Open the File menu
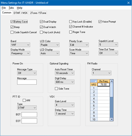Viewport: 132px width, 136px height. (4, 8)
